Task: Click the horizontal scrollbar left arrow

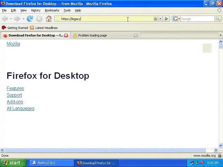Action: pos(2,150)
